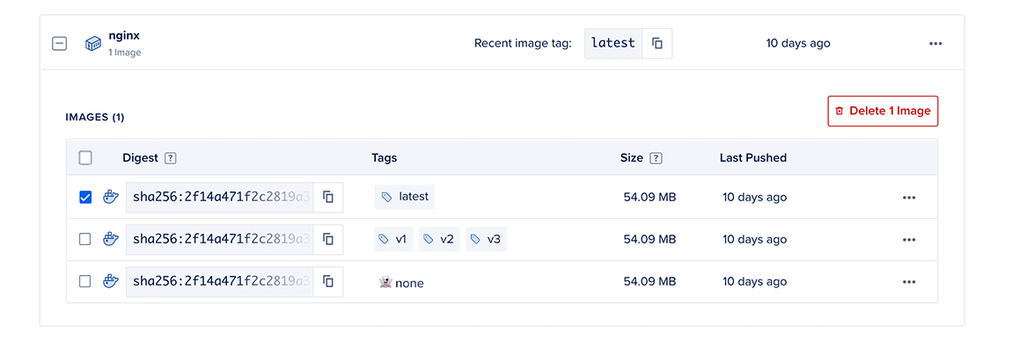Click 54.09 MB size in latest row
Viewport: 1012px width, 340px height.
pos(650,197)
